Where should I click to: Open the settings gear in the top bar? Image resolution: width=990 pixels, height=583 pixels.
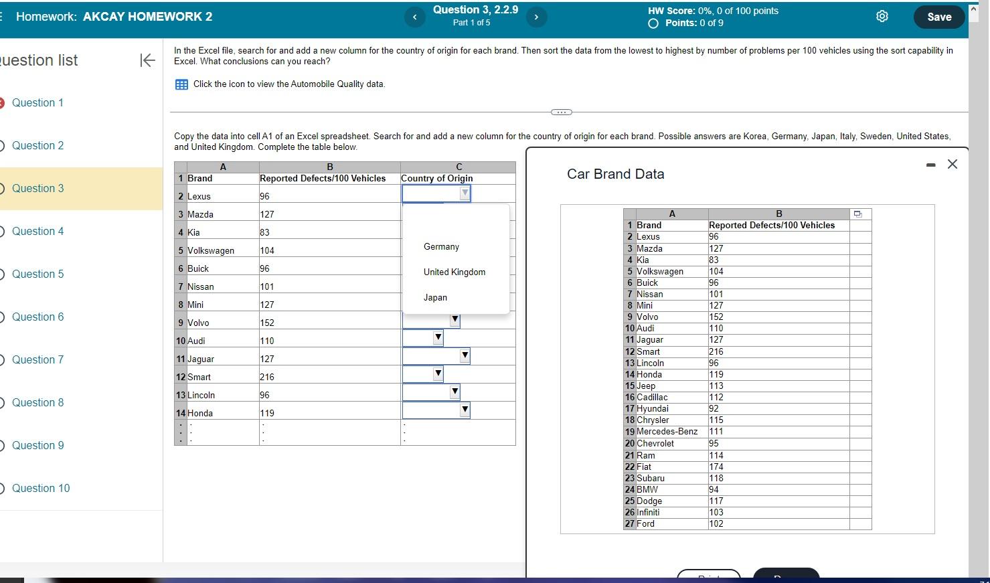pyautogui.click(x=882, y=17)
